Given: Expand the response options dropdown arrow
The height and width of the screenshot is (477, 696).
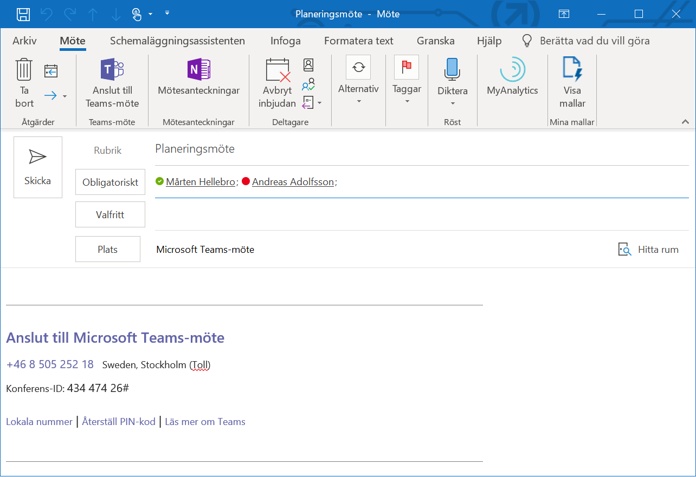Looking at the screenshot, I should coord(320,102).
